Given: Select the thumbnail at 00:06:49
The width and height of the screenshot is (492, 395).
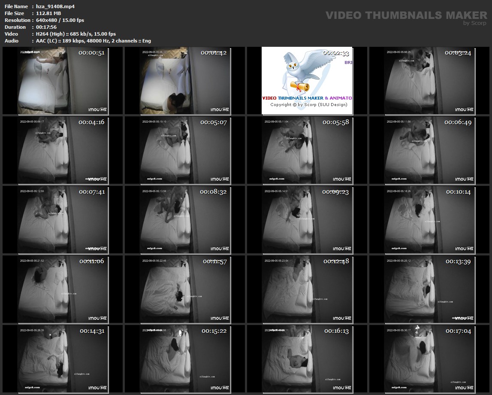Looking at the screenshot, I should (429, 150).
